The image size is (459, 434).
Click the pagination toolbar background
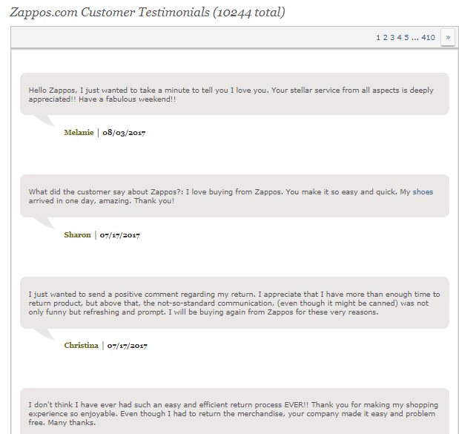click(185, 37)
